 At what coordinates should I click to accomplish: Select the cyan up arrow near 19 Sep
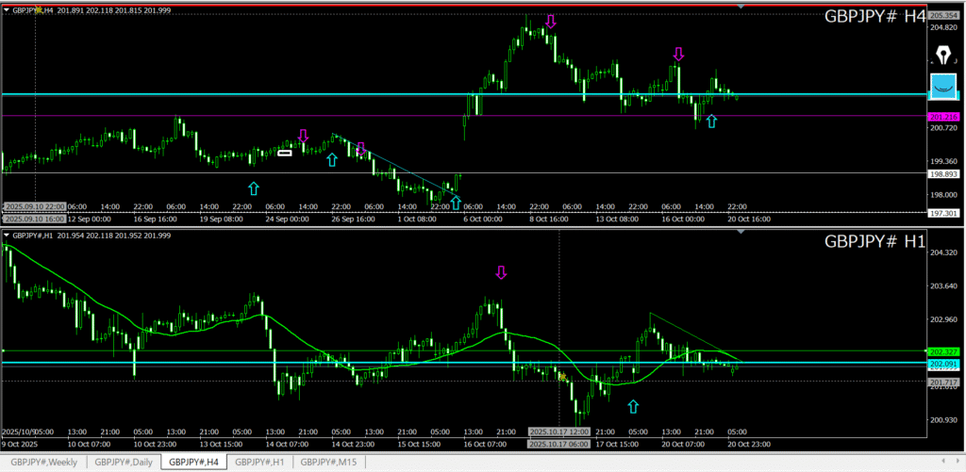click(252, 188)
